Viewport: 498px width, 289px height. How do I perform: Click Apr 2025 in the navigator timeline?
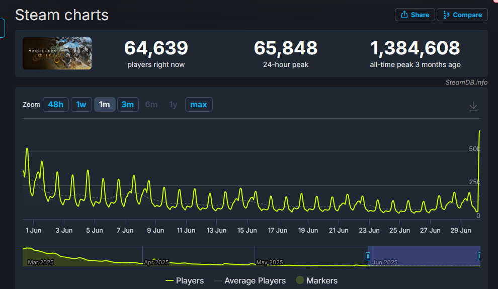pos(156,262)
